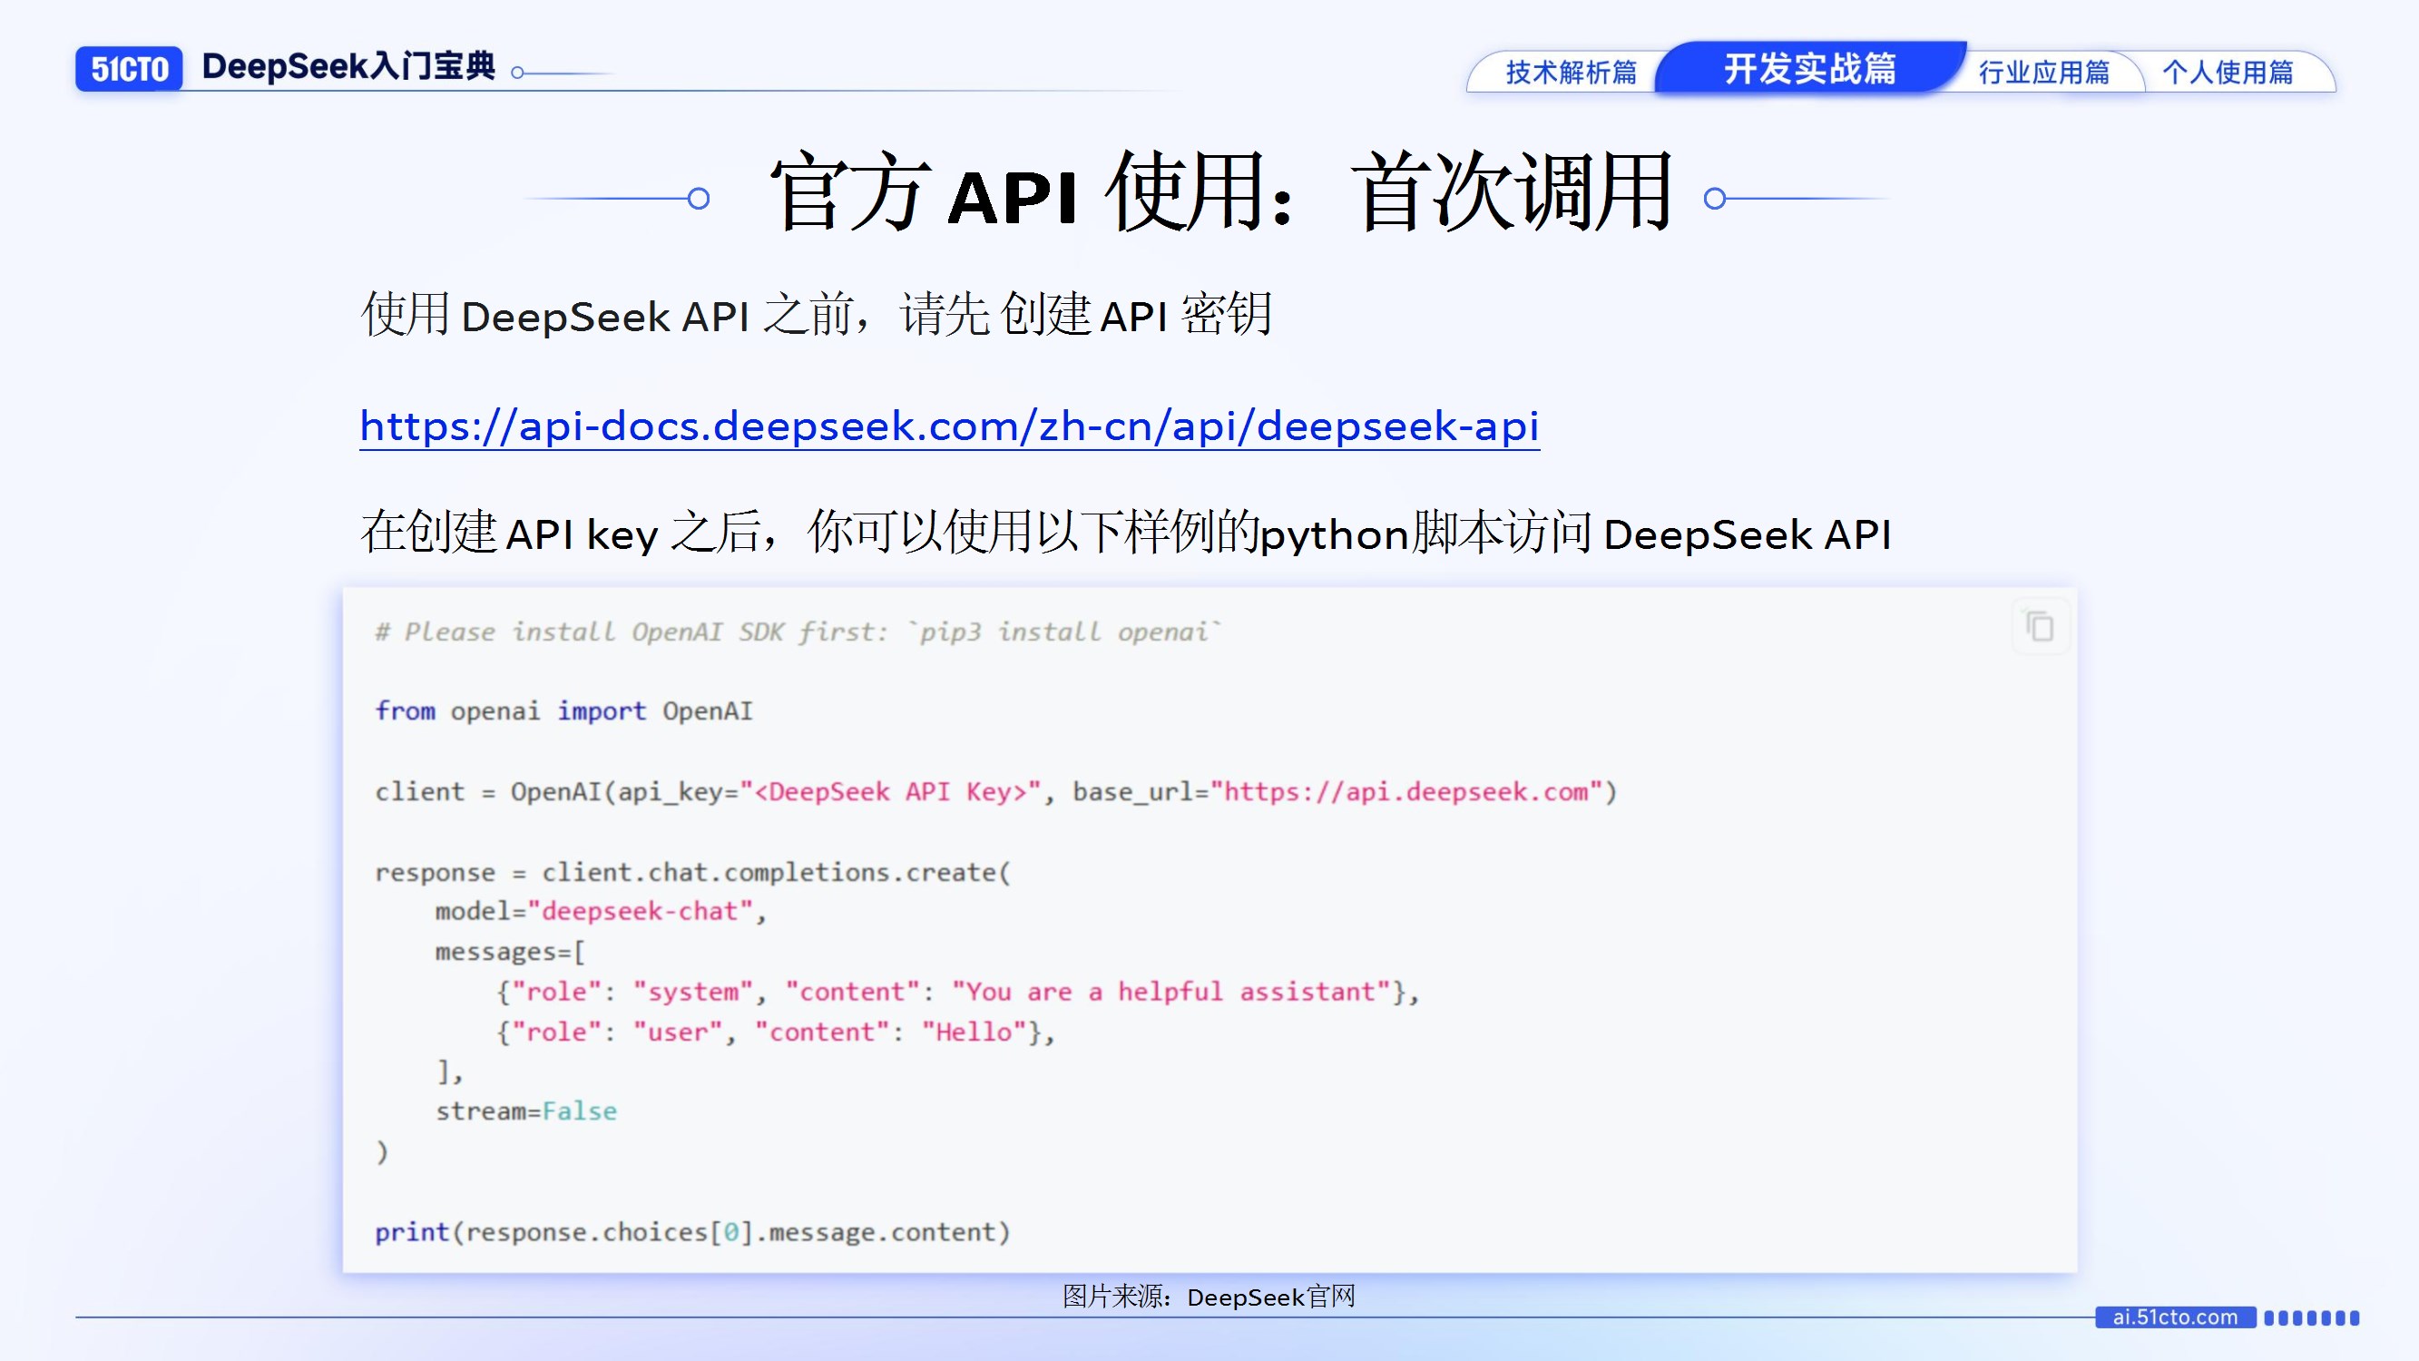The height and width of the screenshot is (1361, 2419).
Task: Click the print(response.choices[0]...) line
Action: 692,1232
